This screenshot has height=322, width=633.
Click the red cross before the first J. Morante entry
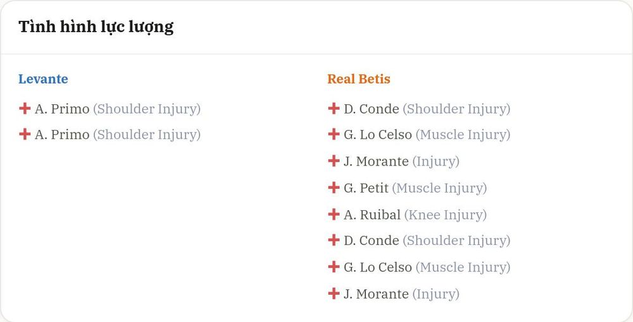(334, 160)
